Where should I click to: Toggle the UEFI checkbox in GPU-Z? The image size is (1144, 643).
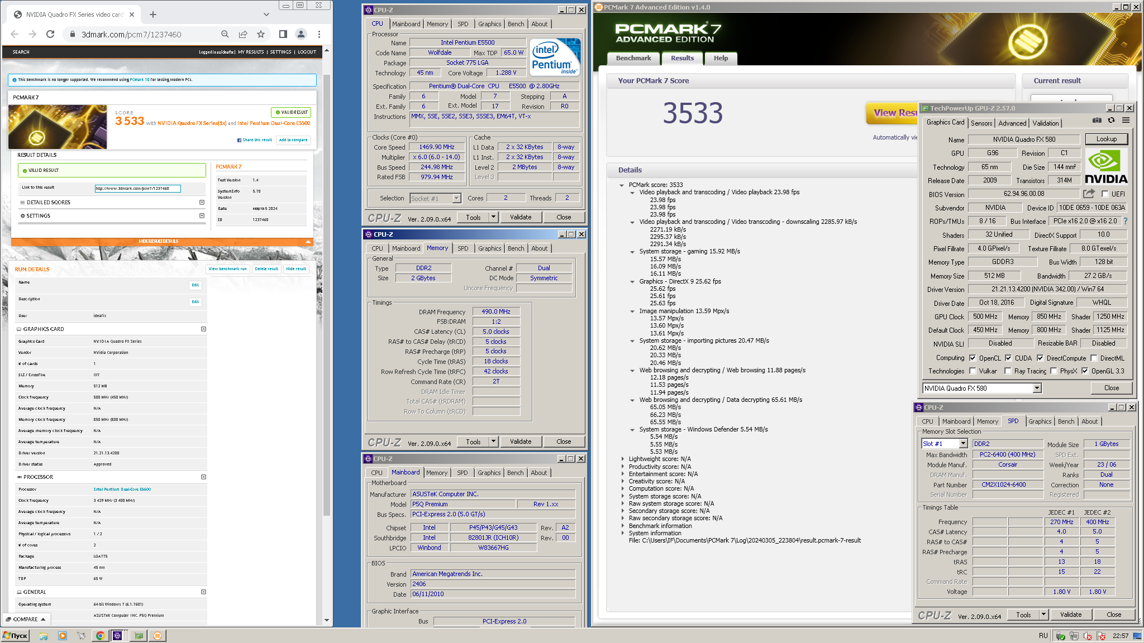click(1105, 194)
